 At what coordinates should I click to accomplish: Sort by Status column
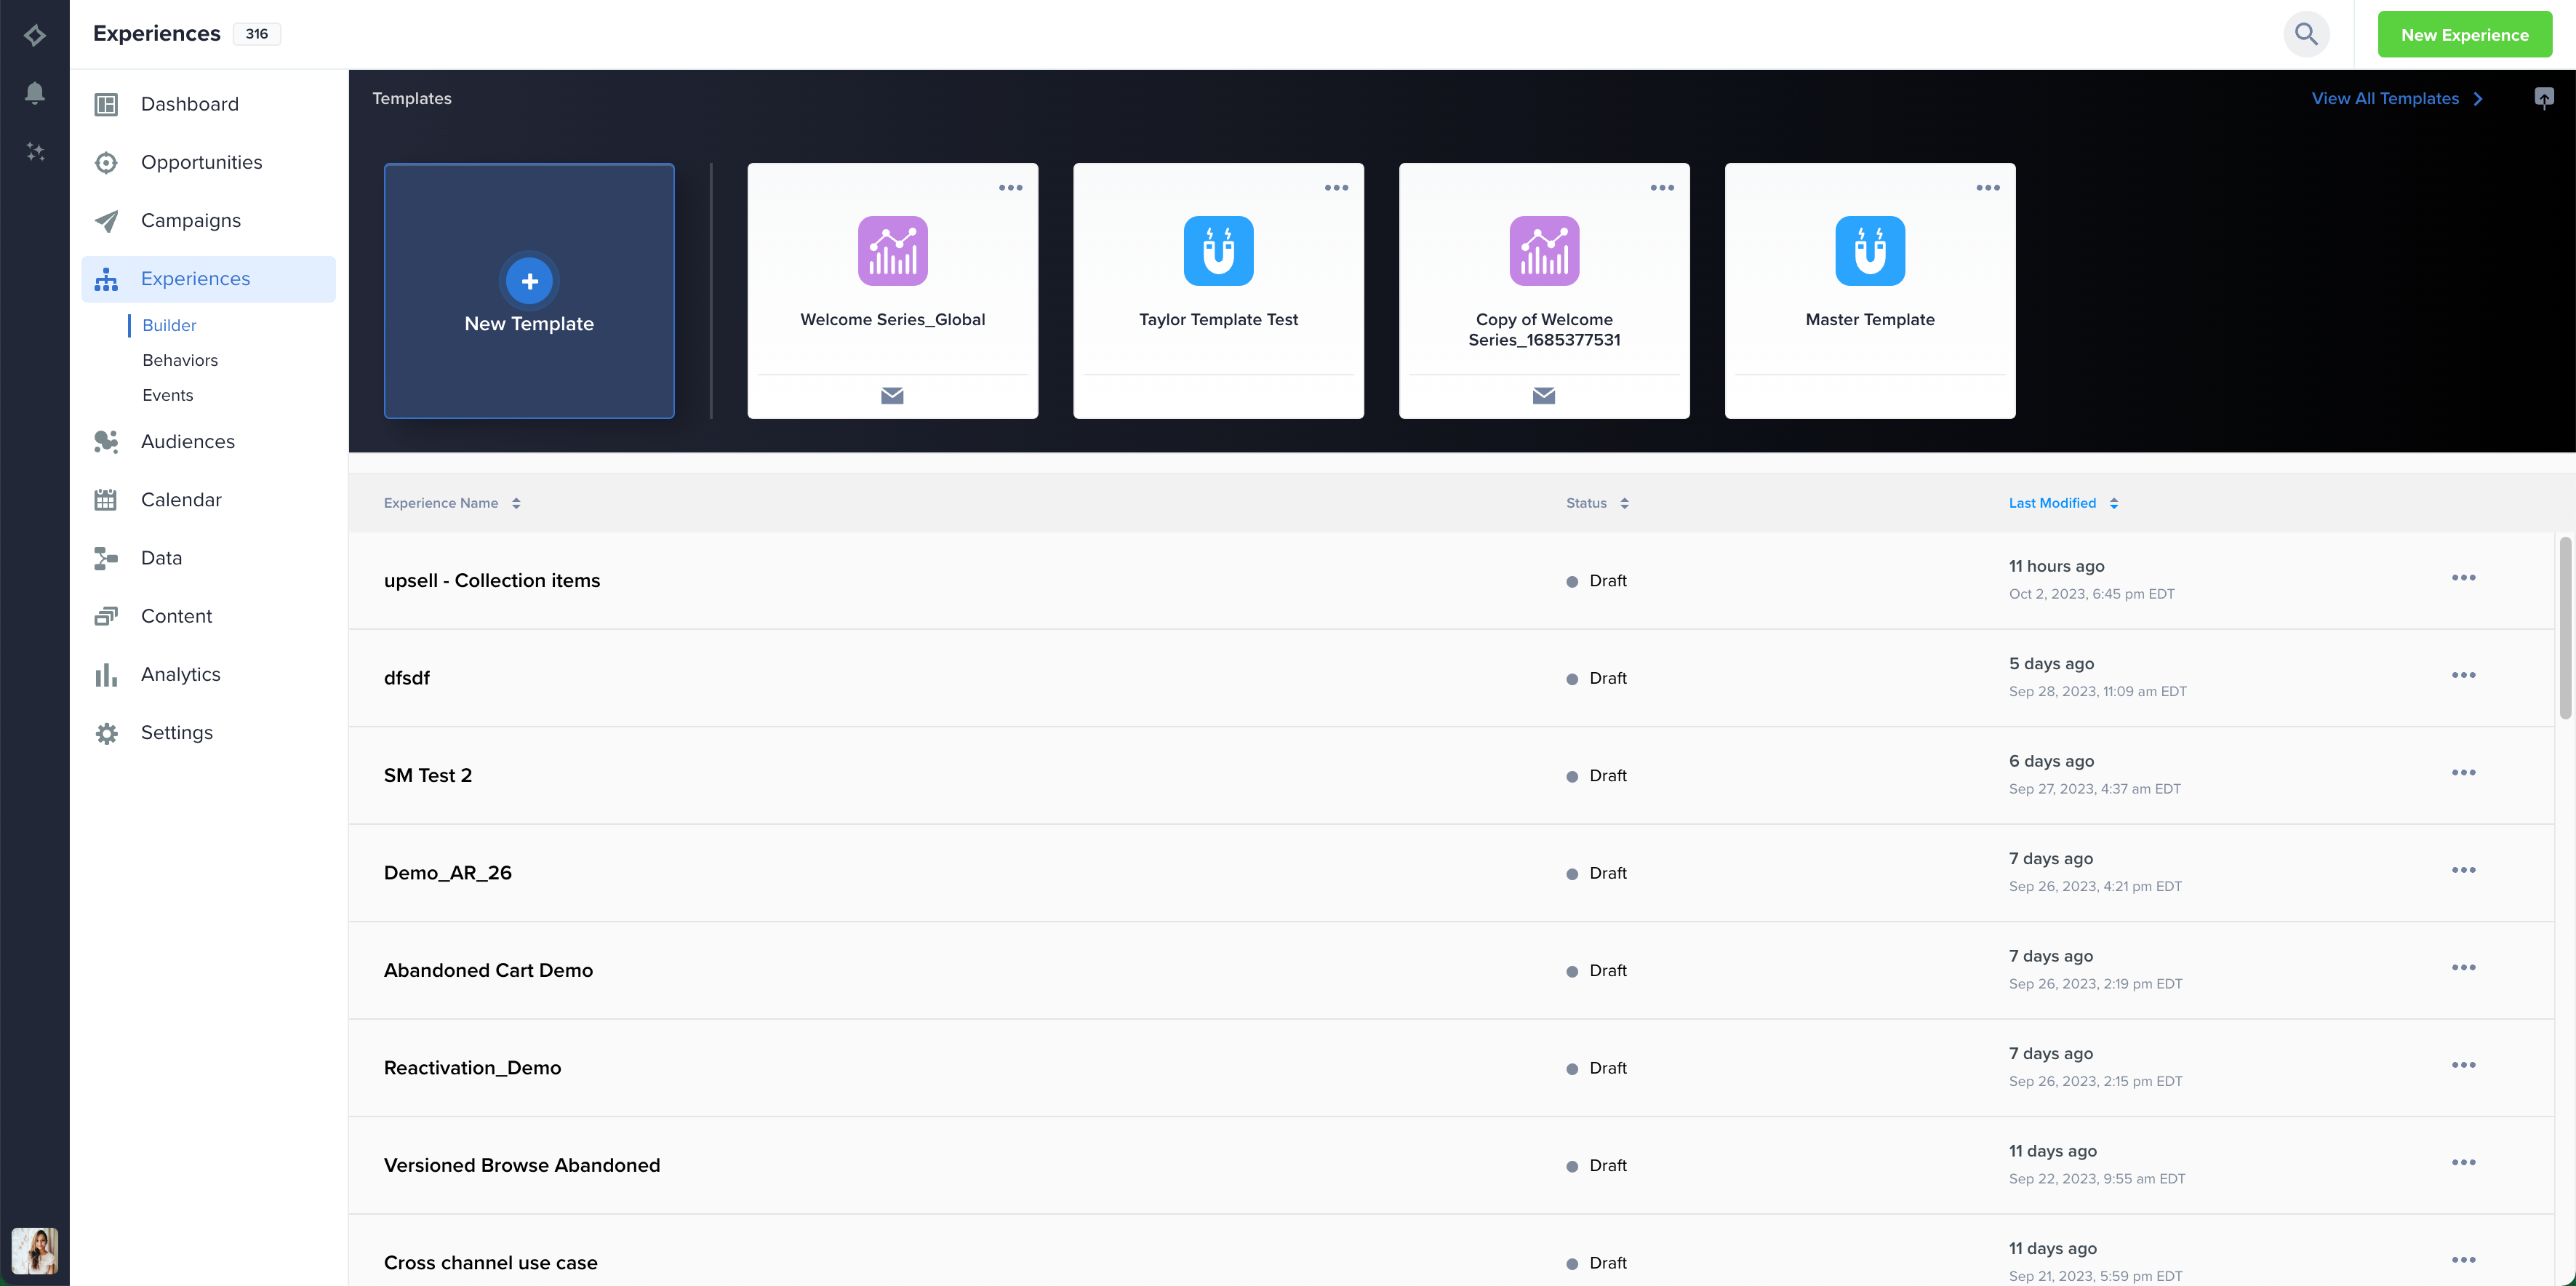[1597, 503]
